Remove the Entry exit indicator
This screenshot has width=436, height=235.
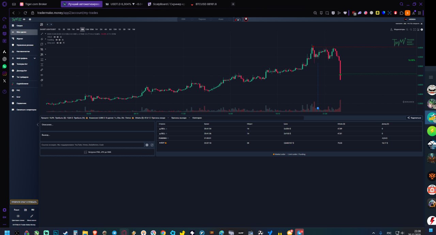tap(64, 43)
